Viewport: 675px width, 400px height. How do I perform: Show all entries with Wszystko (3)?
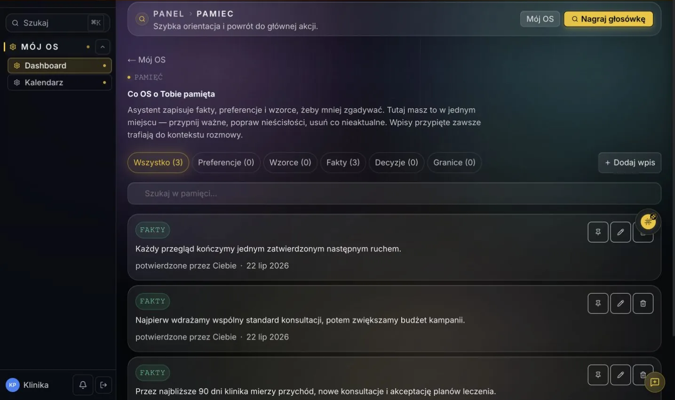click(158, 162)
